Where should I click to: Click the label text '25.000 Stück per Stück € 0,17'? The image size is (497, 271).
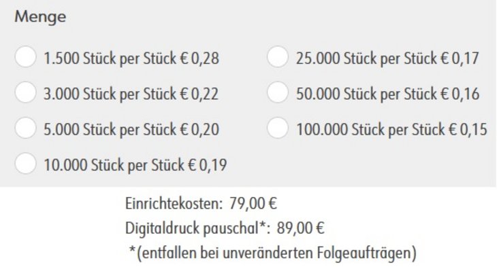tap(387, 58)
